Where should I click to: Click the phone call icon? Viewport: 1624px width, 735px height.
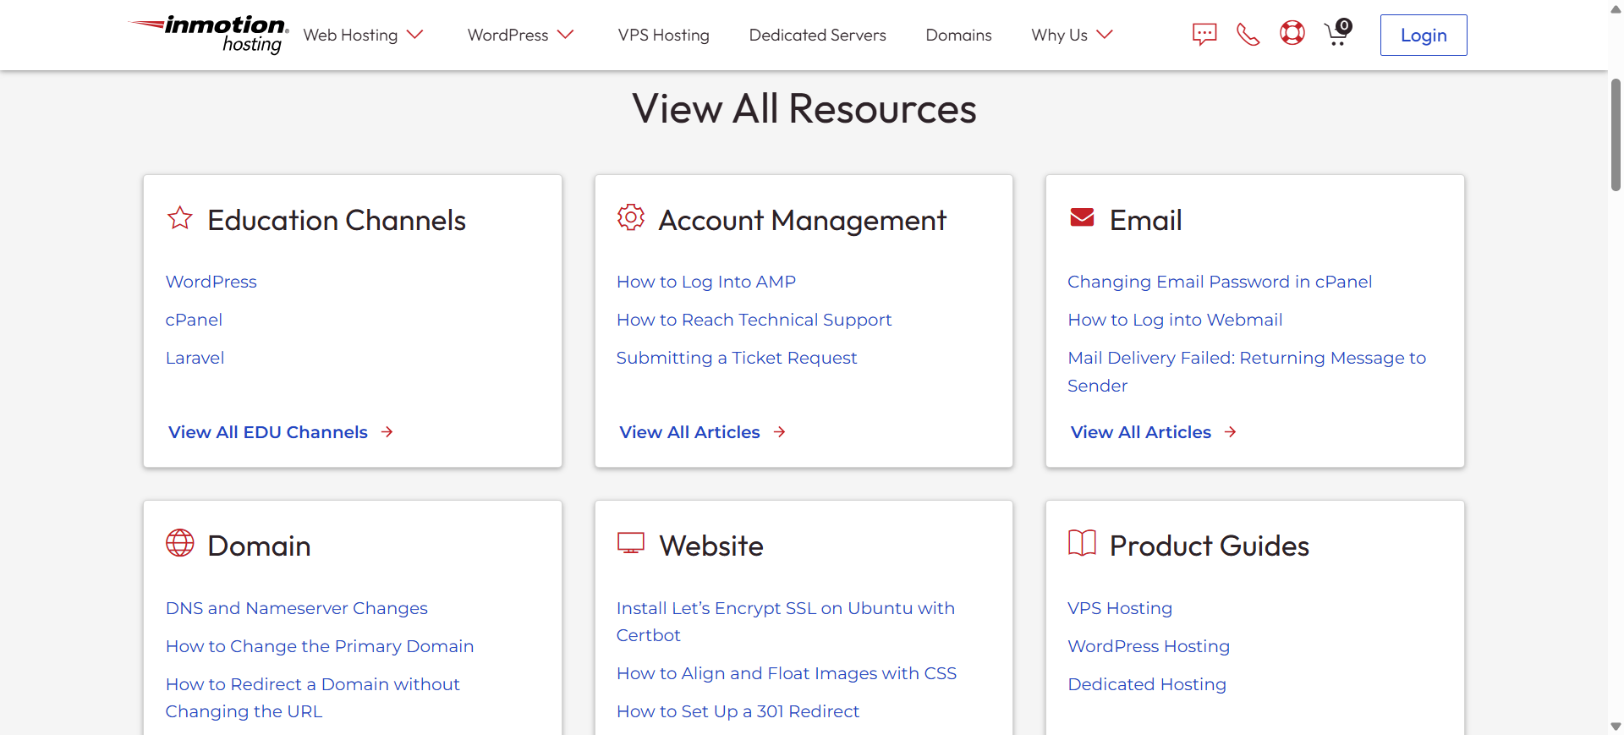pyautogui.click(x=1248, y=35)
